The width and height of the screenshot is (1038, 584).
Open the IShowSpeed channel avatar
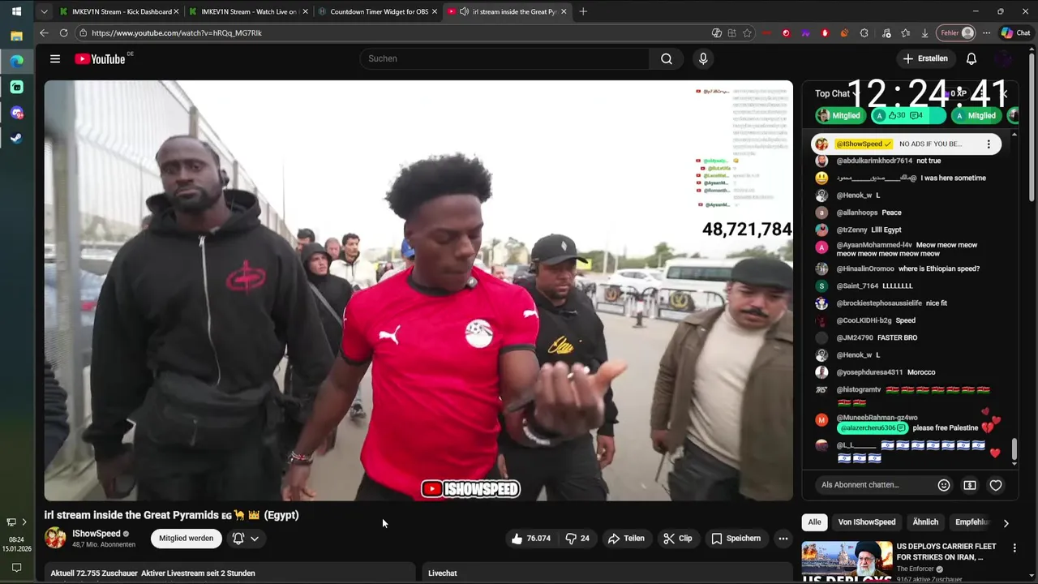click(55, 538)
